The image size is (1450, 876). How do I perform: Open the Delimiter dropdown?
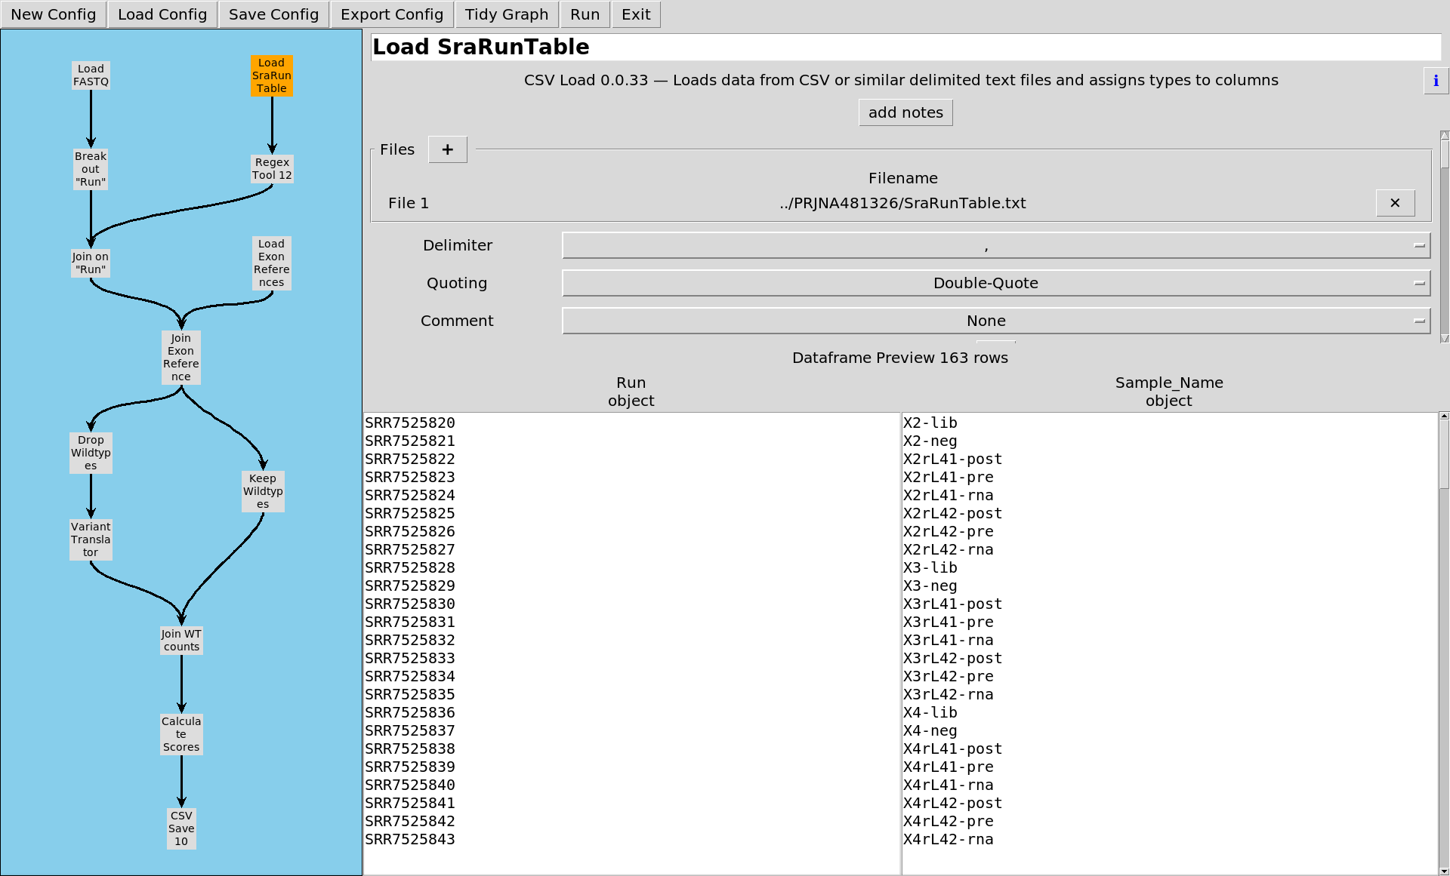point(995,245)
